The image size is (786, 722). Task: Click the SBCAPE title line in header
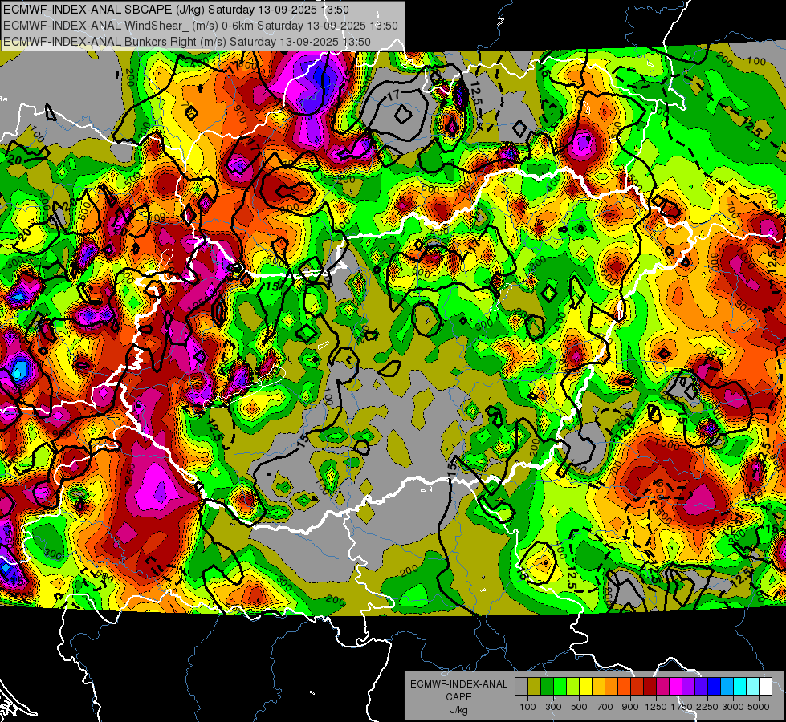177,10
